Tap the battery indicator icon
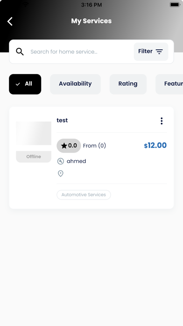The width and height of the screenshot is (183, 326). pos(175,4)
